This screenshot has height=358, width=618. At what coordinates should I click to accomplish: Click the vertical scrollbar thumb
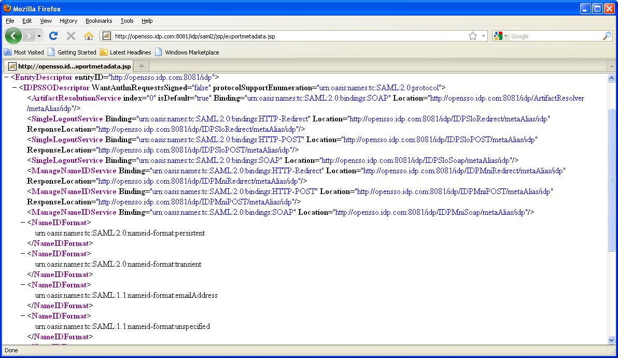point(611,180)
